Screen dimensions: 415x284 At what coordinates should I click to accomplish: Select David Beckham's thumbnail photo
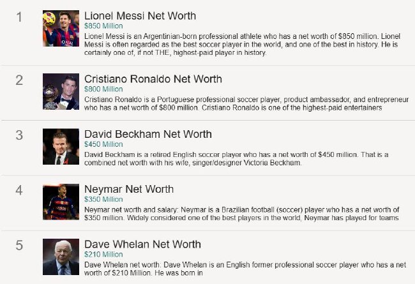pos(61,147)
